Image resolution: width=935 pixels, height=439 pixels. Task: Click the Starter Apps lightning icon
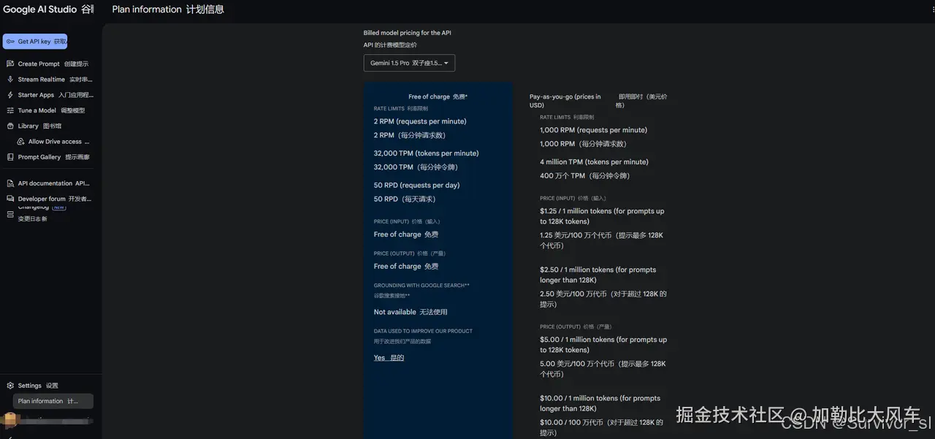tap(10, 95)
